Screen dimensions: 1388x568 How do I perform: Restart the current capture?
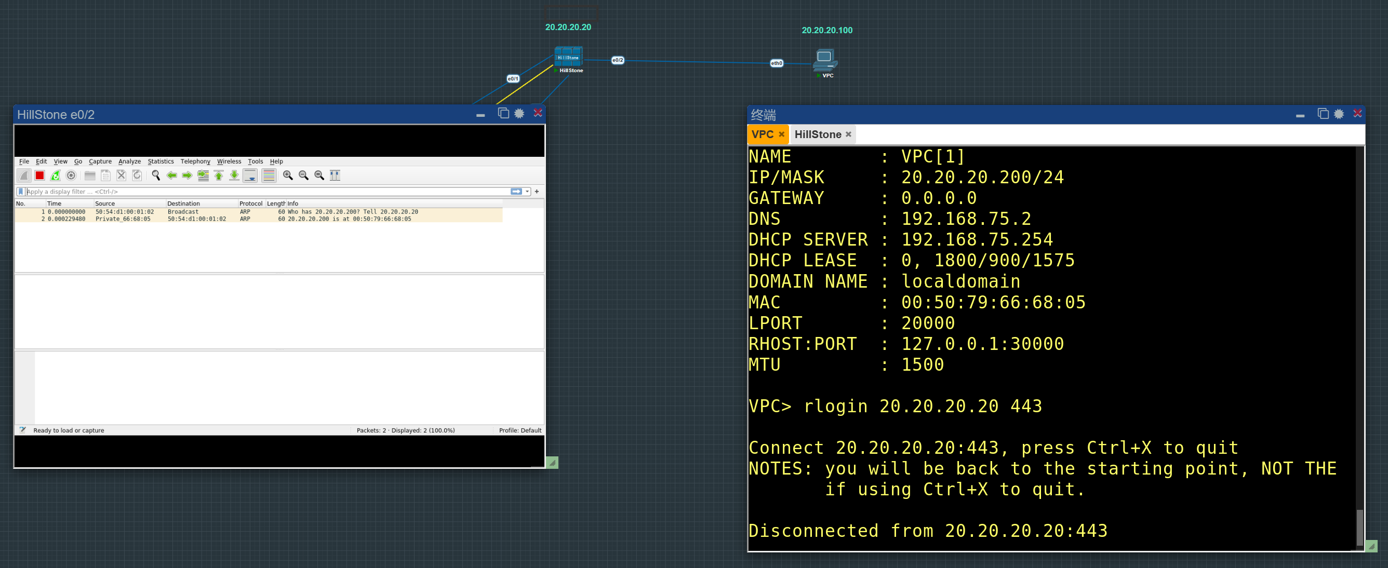[x=56, y=175]
